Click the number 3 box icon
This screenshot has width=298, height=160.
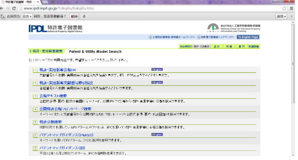point(35,96)
